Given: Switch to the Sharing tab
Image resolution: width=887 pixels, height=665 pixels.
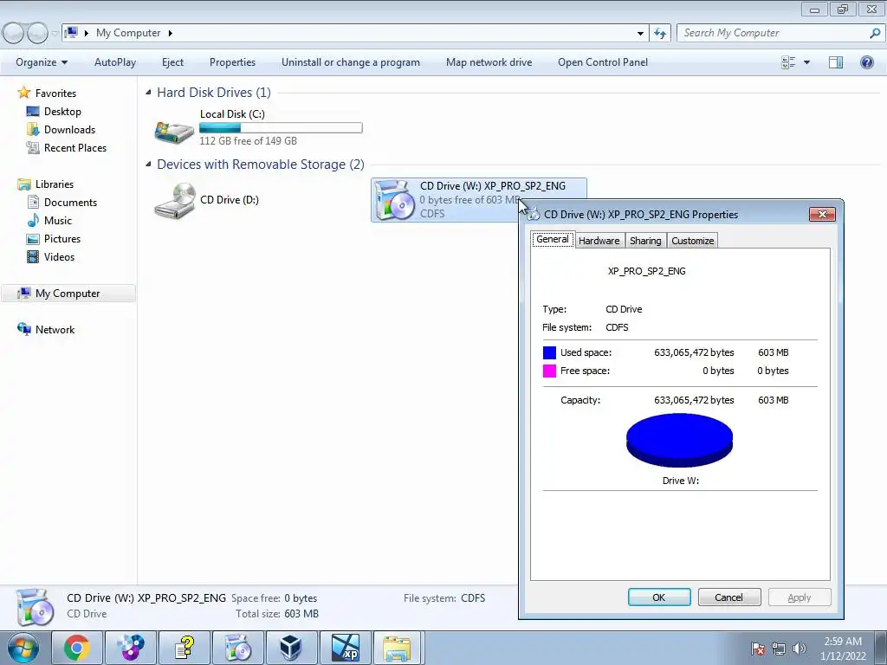Looking at the screenshot, I should pos(645,241).
